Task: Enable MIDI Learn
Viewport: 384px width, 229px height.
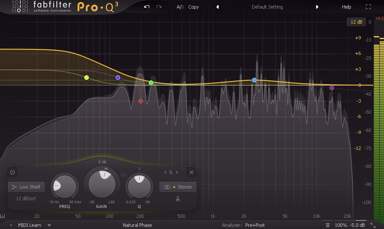Action: 29,225
